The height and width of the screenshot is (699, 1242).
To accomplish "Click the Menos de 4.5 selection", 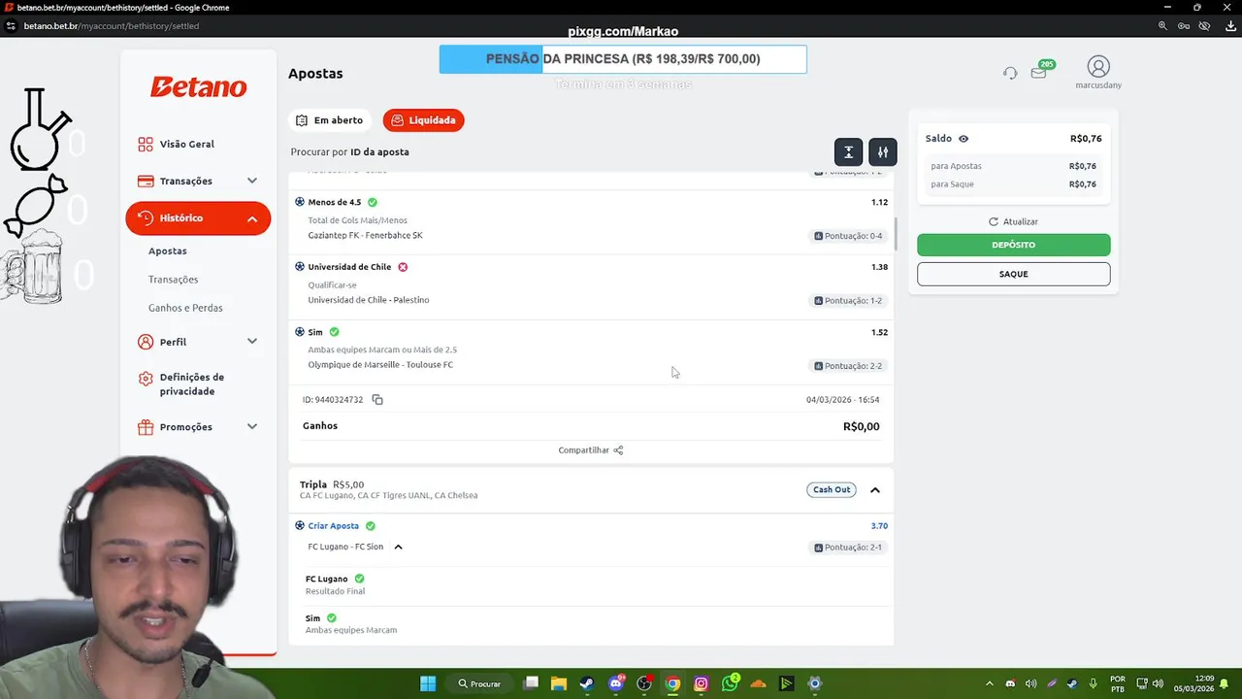I will (335, 202).
